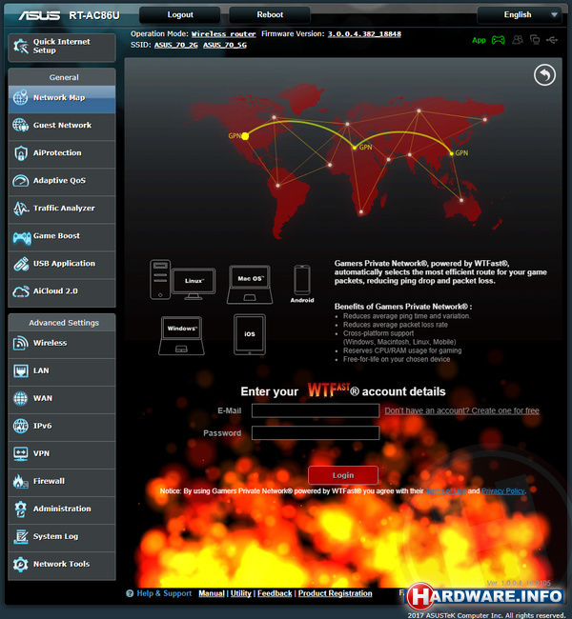Click the Password input field
This screenshot has height=619, width=572.
coord(316,433)
